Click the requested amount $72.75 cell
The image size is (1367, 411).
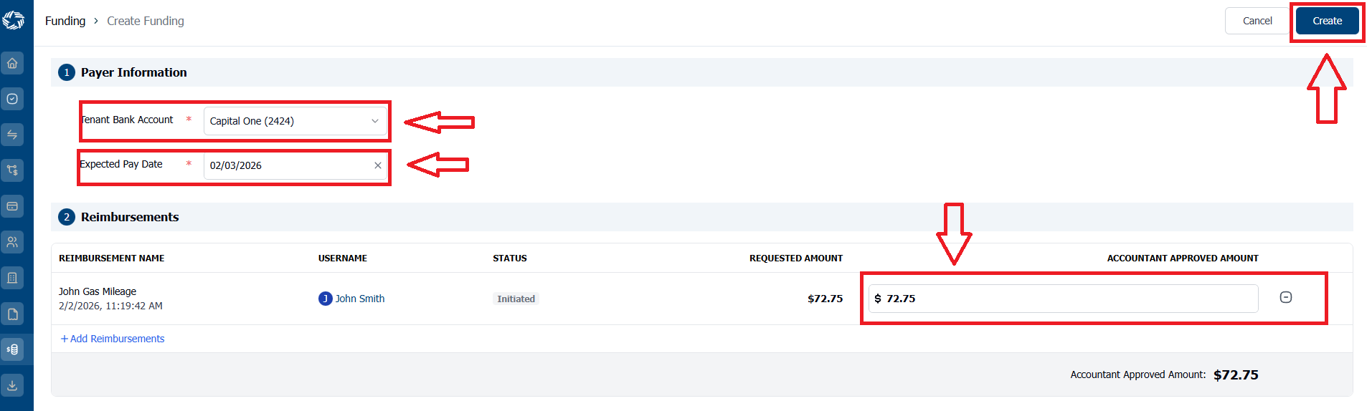click(826, 299)
